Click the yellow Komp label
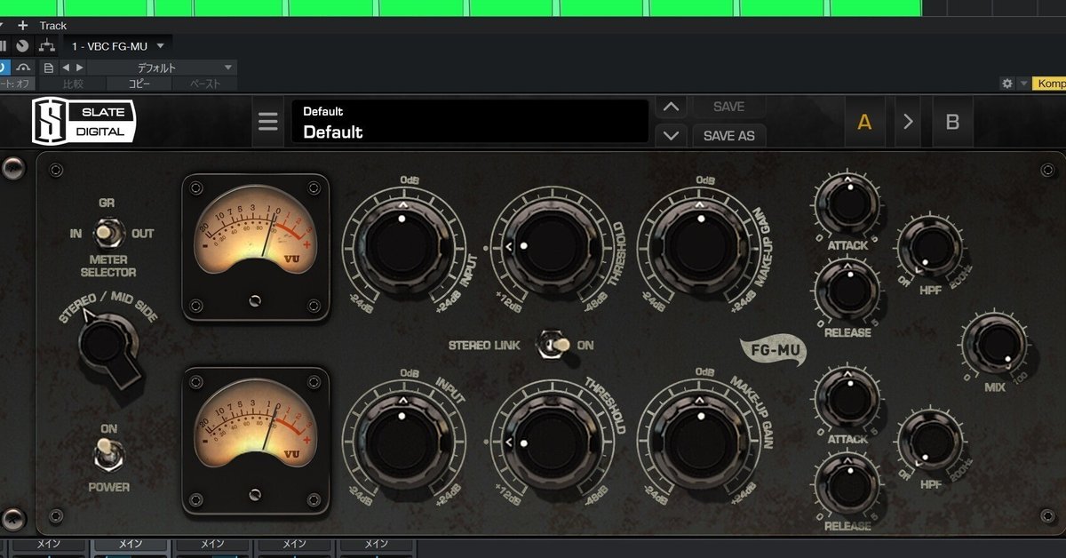Viewport: 1066px width, 558px height. [x=1049, y=84]
